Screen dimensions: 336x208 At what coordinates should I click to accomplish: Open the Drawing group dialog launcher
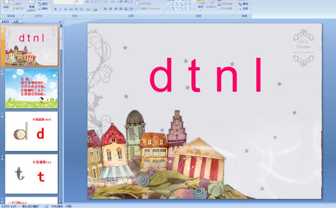click(x=234, y=16)
